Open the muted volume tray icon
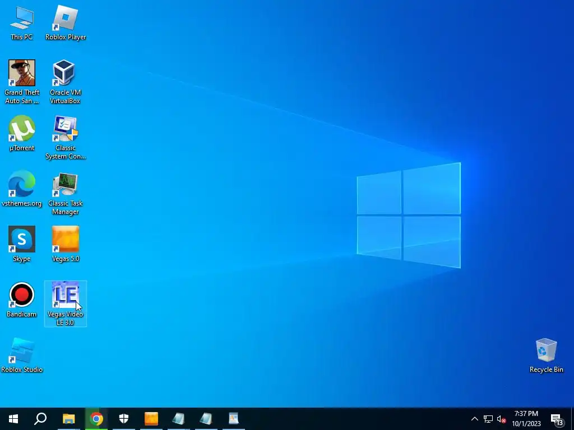 click(x=501, y=419)
